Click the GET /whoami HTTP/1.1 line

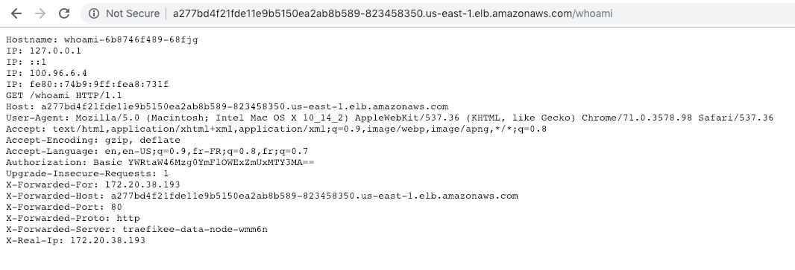64,95
